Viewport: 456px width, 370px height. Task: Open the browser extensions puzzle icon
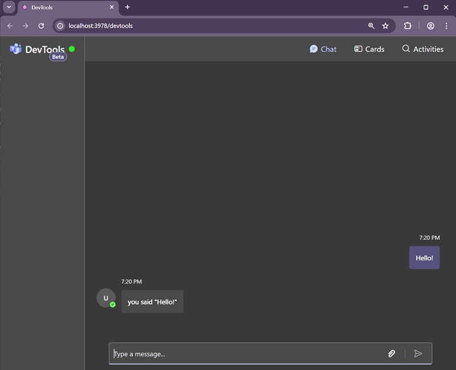tap(408, 26)
